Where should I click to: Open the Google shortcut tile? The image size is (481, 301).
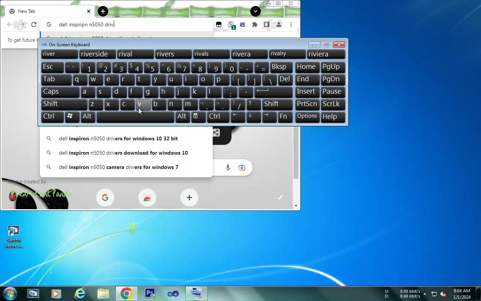[105, 198]
